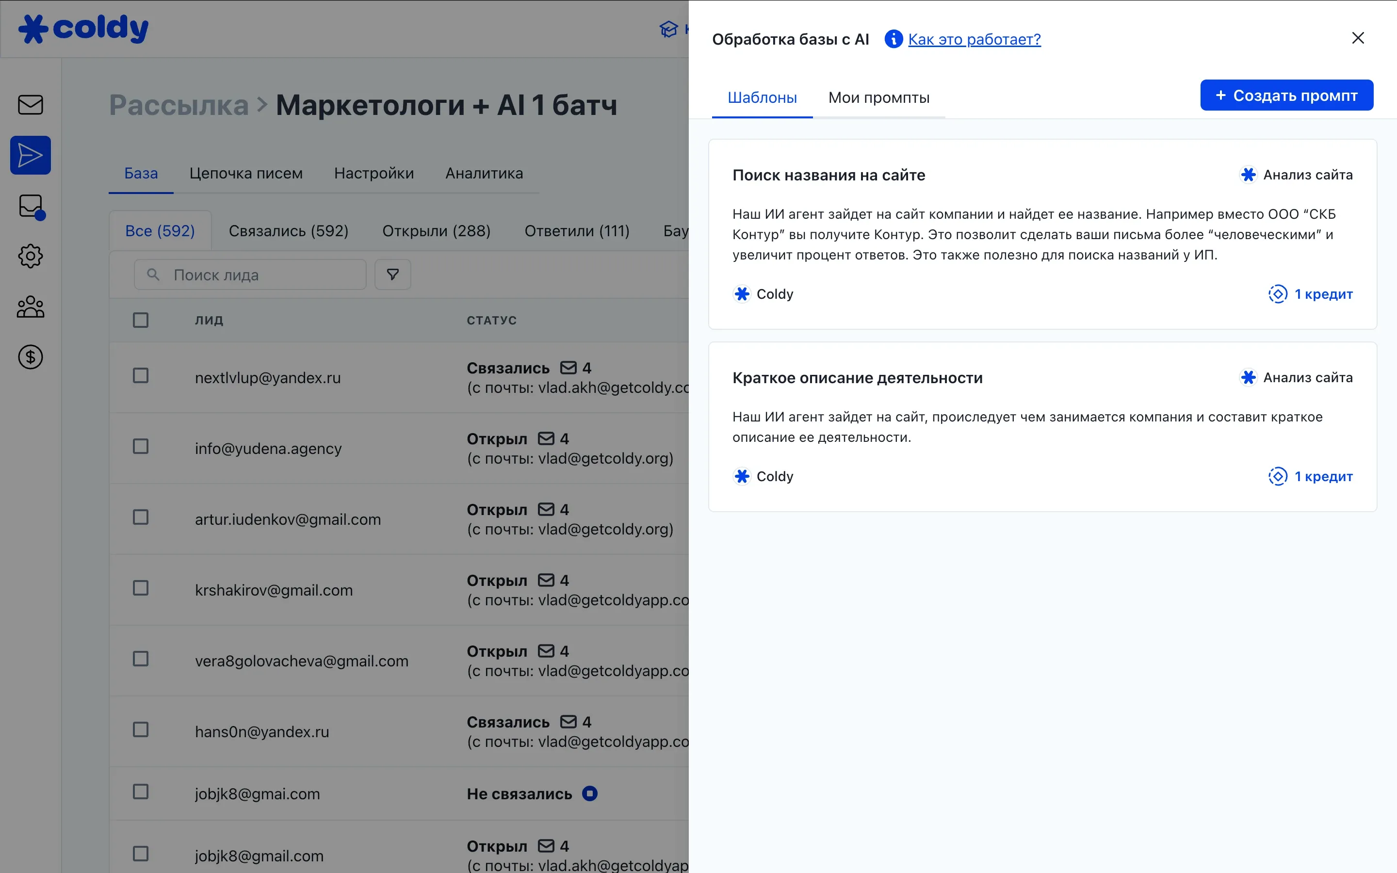Screen dimensions: 1397x873
Task: Click the Рассылка breadcrumb link
Action: tap(179, 105)
